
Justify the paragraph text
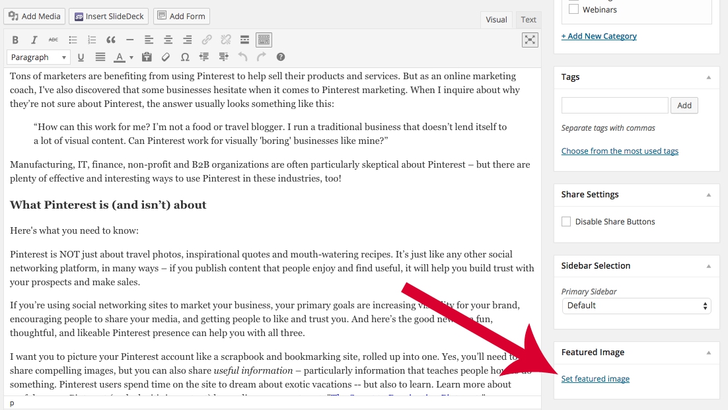100,57
